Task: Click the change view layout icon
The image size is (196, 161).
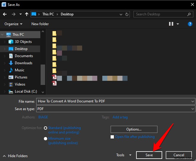Action: pos(171,24)
